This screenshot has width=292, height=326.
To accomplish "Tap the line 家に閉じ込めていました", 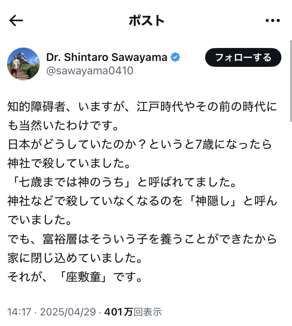I will (75, 258).
